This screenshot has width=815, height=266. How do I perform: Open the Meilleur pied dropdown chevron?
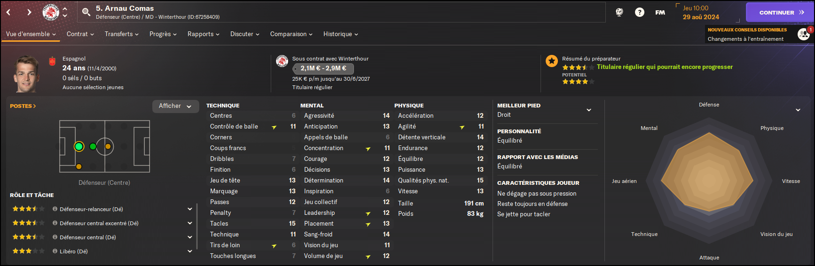pyautogui.click(x=589, y=110)
